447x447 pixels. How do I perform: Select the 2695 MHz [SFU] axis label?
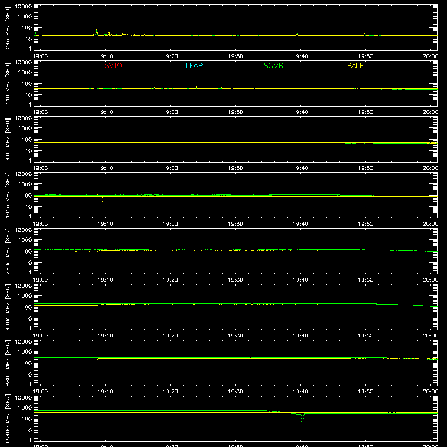tap(8, 251)
